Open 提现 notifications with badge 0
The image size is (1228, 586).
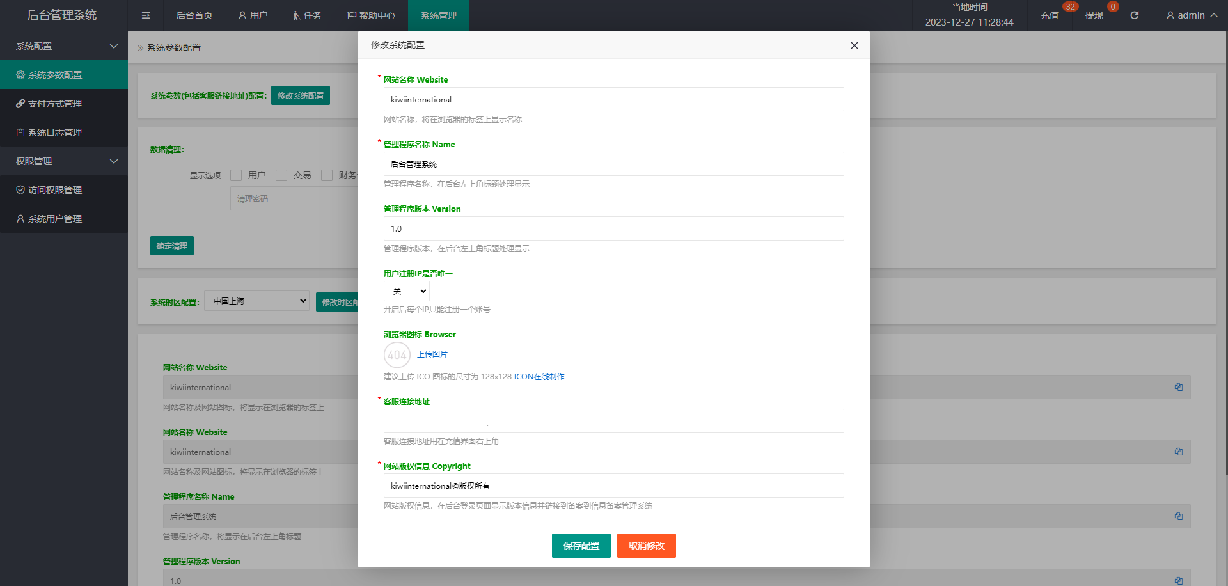coord(1094,15)
